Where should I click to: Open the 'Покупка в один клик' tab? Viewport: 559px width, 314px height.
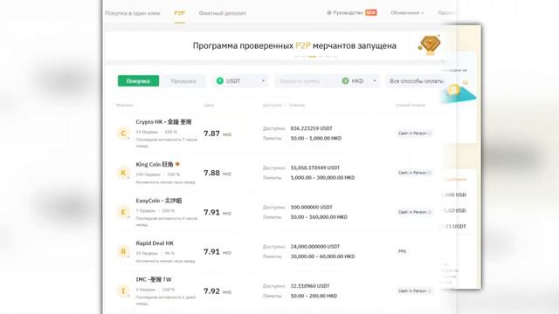(x=132, y=13)
